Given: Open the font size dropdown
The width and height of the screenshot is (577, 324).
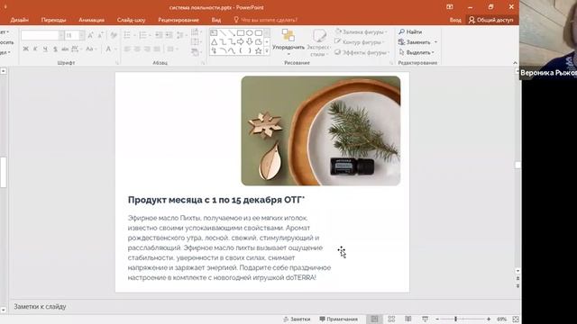Looking at the screenshot, I should pyautogui.click(x=82, y=35).
